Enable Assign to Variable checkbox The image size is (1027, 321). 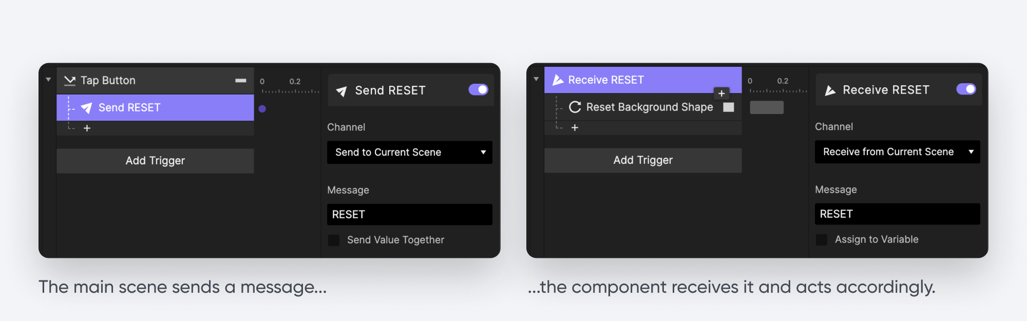822,239
